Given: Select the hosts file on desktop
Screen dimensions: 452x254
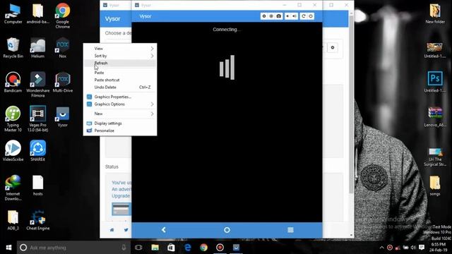Looking at the screenshot, I should click(x=37, y=186).
